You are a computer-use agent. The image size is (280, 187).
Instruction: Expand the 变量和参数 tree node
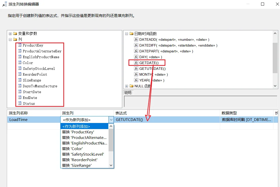(x=10, y=34)
